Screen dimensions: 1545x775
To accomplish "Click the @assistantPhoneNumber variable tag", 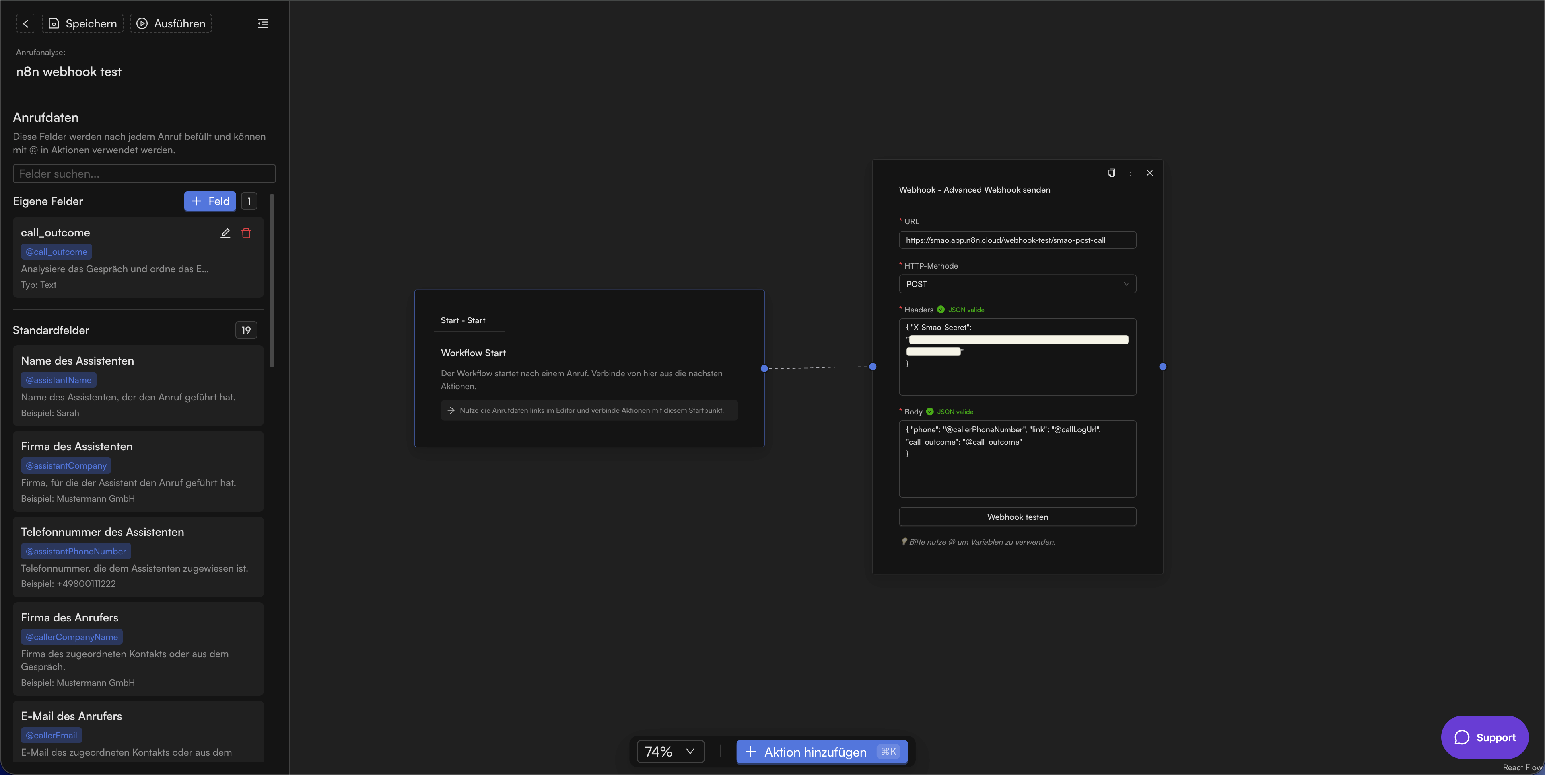I will 76,552.
